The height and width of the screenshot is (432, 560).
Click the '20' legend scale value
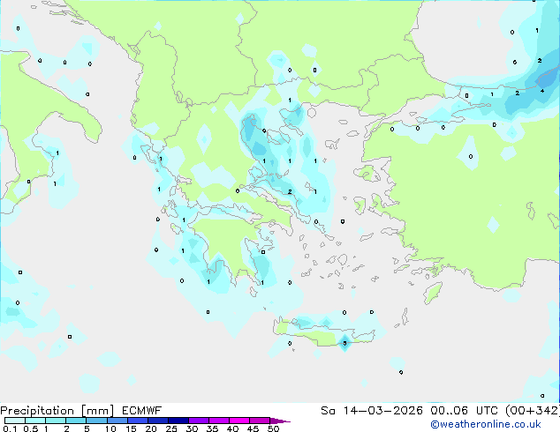pyautogui.click(x=151, y=428)
